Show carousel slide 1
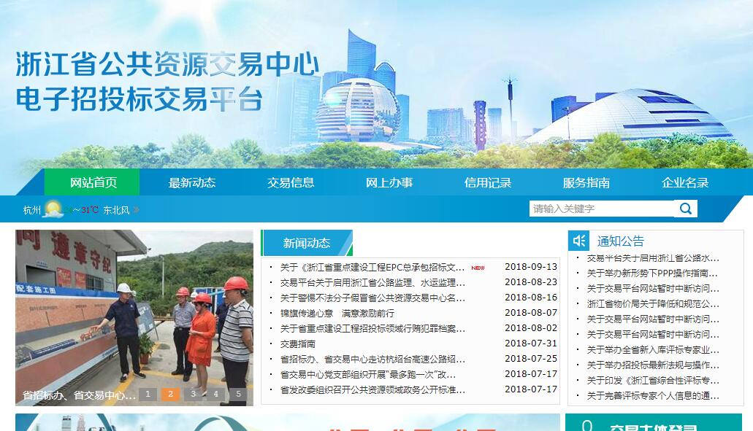The image size is (753, 431). [x=148, y=394]
